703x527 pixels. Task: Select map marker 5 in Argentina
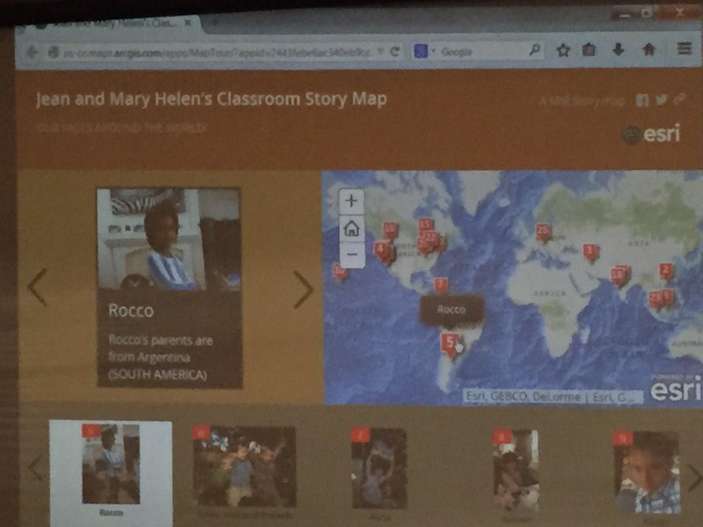click(449, 344)
